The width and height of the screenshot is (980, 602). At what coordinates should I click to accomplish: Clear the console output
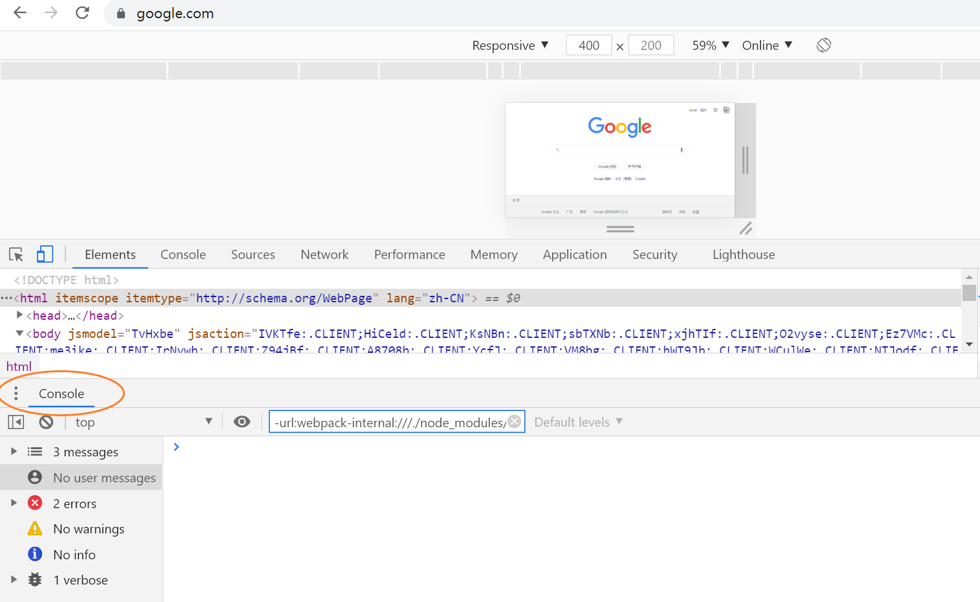(46, 422)
